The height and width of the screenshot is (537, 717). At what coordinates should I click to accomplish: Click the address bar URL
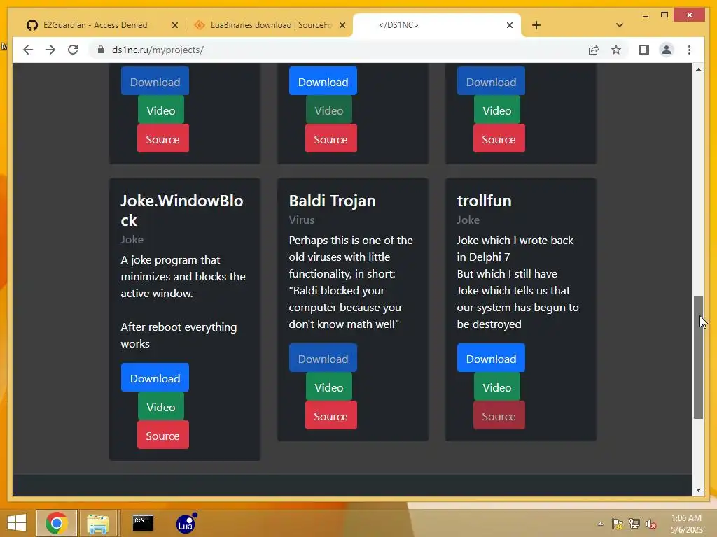pos(158,50)
